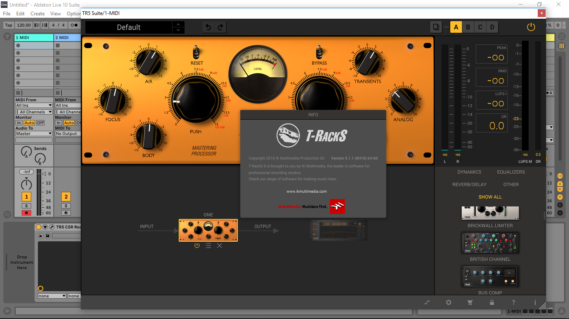Open the File menu in Ableton
569x319 pixels.
click(x=7, y=14)
